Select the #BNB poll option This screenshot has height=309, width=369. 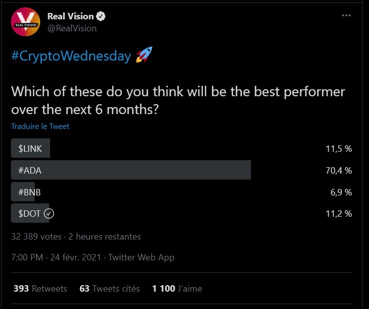(29, 192)
